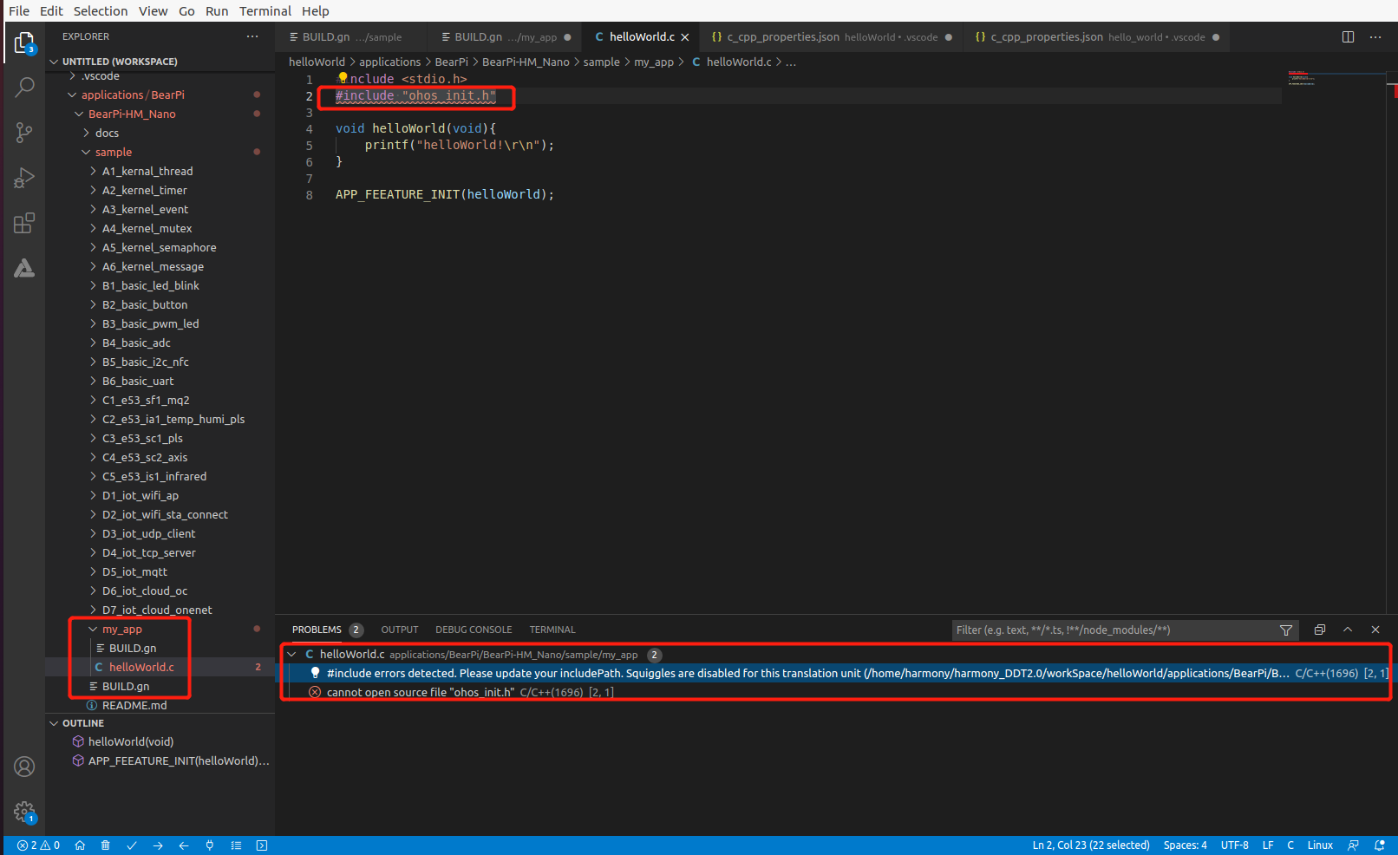Click the Split Editor Right icon
The image size is (1398, 855).
point(1348,37)
